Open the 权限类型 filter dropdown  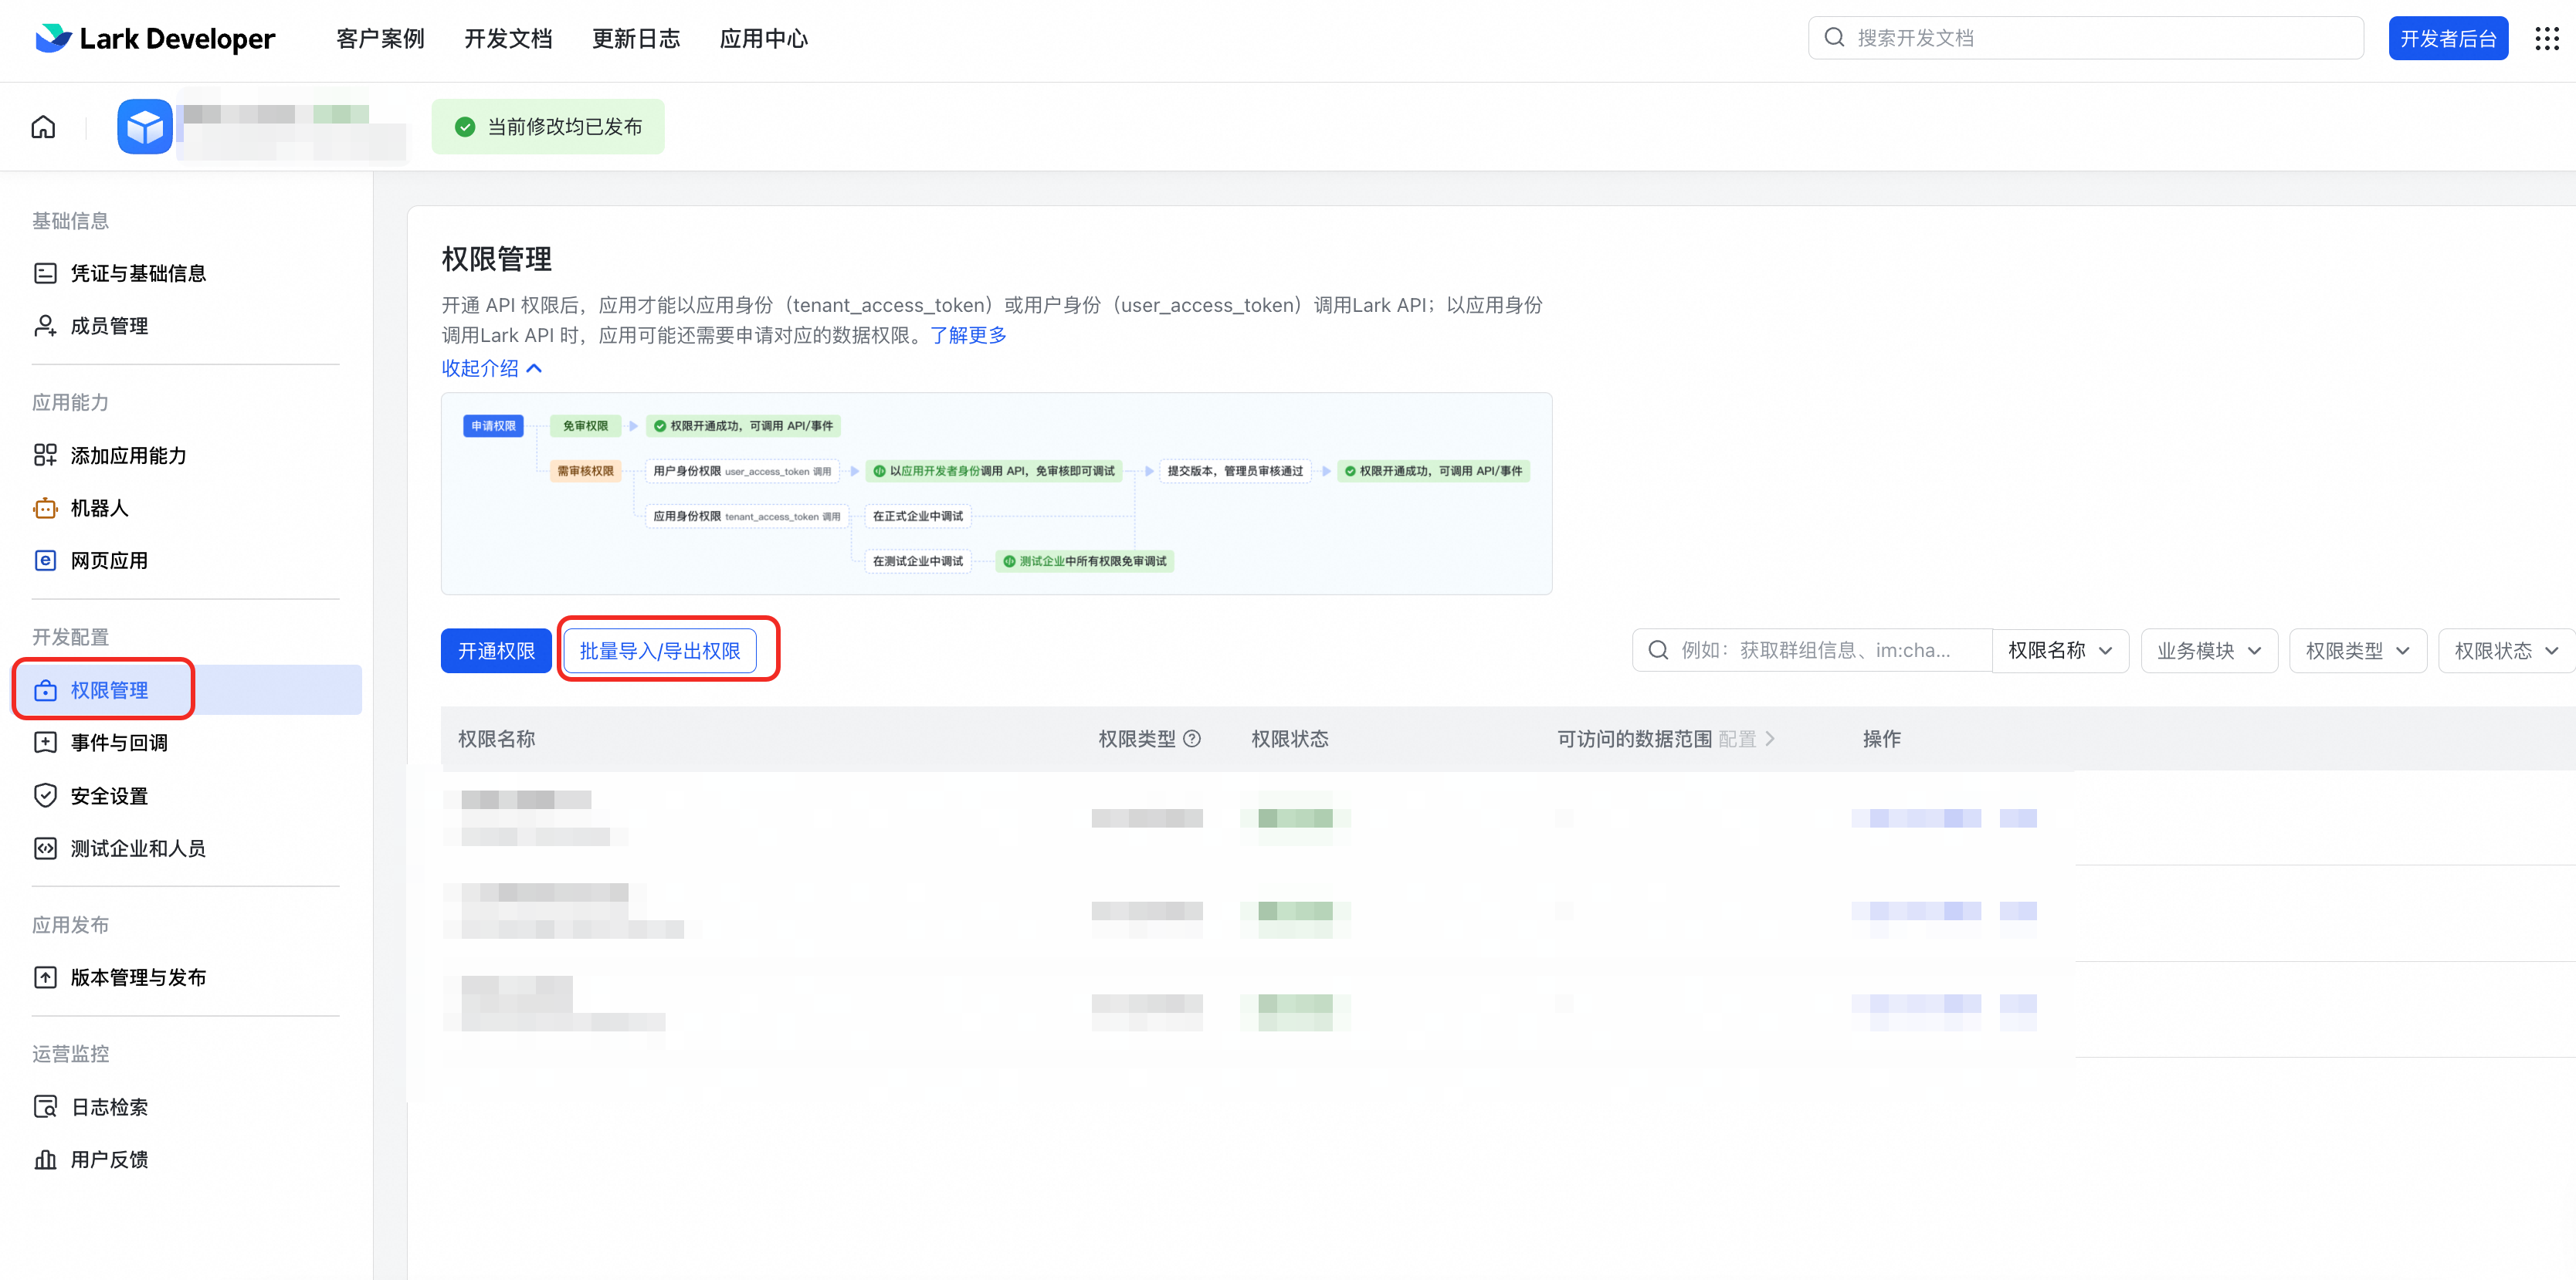[2357, 651]
